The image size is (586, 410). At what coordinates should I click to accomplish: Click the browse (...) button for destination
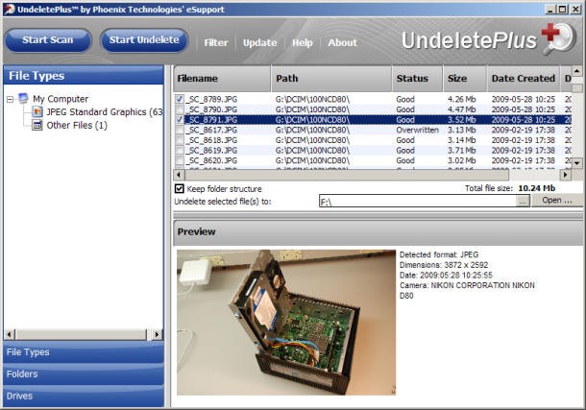tap(523, 202)
